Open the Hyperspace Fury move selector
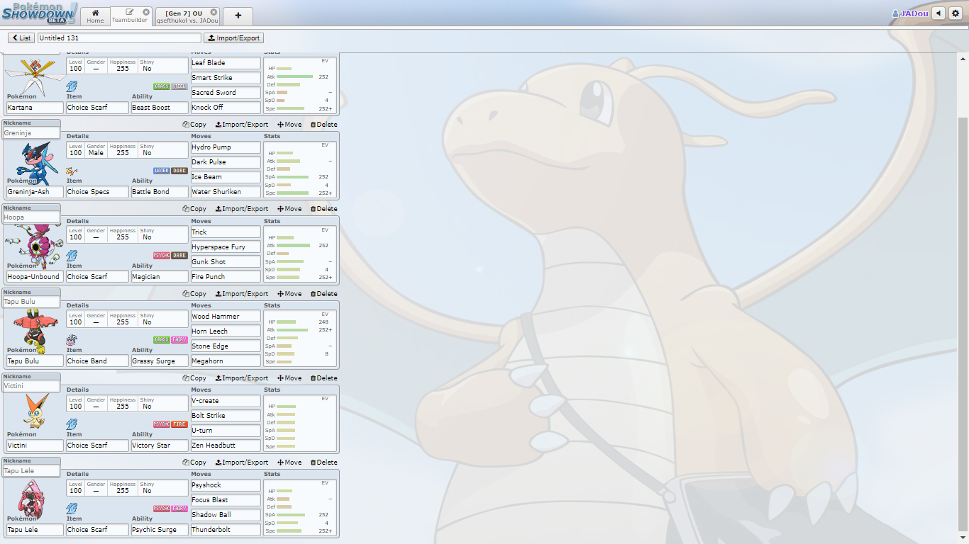The width and height of the screenshot is (969, 544). click(x=226, y=247)
